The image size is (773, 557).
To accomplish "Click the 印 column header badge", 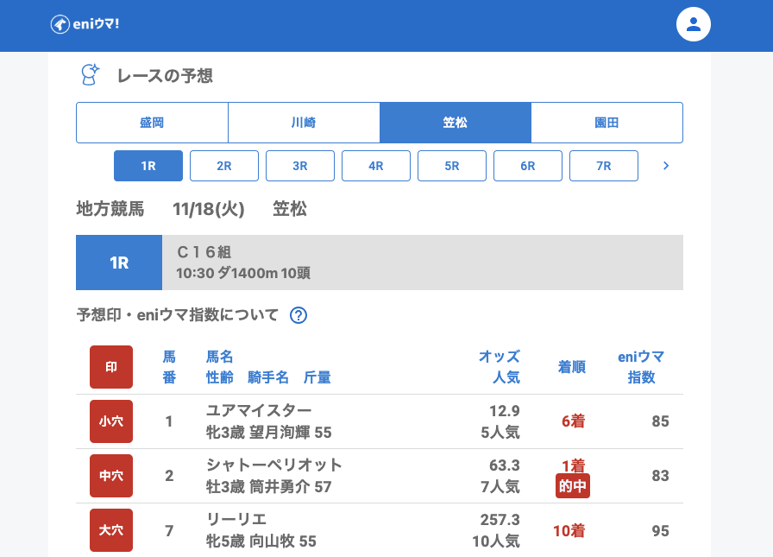I will (111, 367).
